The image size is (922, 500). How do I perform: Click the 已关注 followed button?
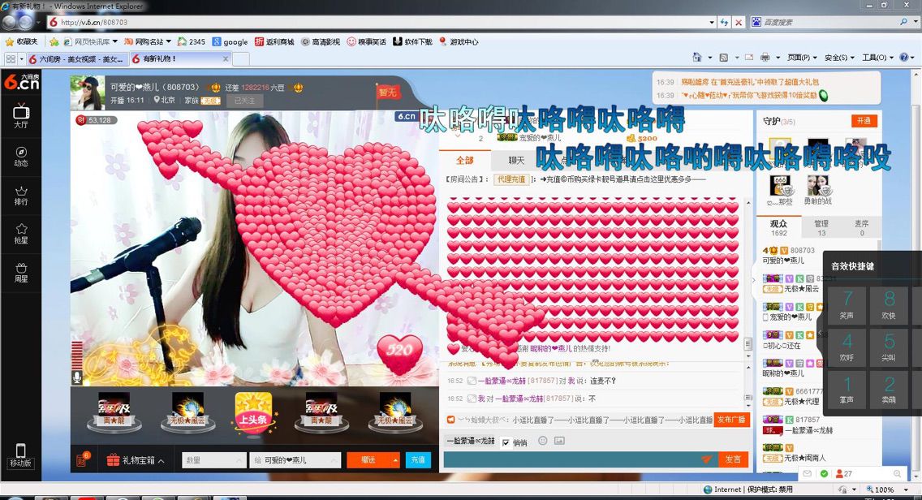(244, 101)
